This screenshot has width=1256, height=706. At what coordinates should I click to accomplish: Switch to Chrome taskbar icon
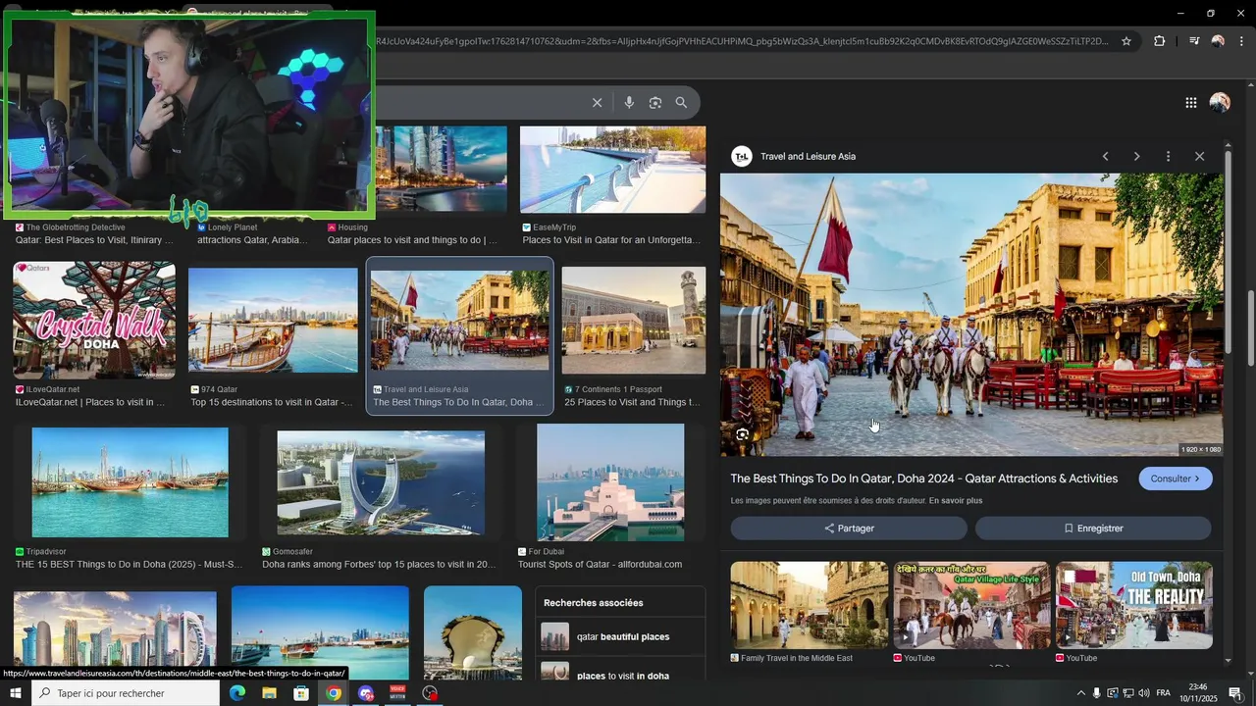pos(334,693)
